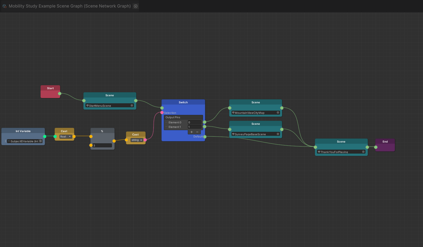Viewport: 423px width, 247px height.
Task: Click the Int Variable node's output port
Action: pos(45,137)
